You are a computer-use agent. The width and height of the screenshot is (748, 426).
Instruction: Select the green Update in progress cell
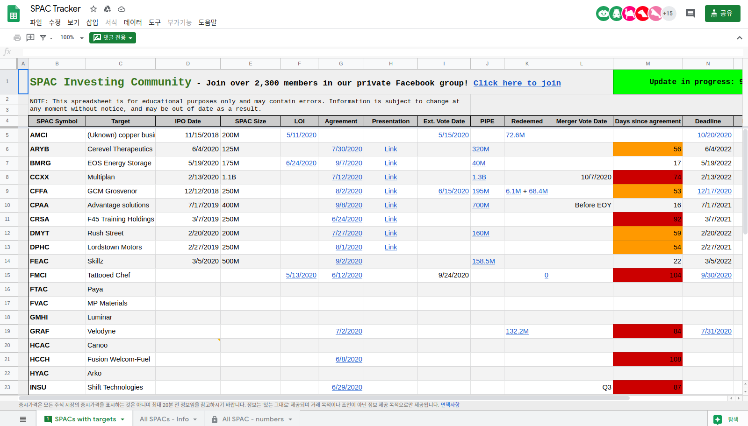[678, 82]
